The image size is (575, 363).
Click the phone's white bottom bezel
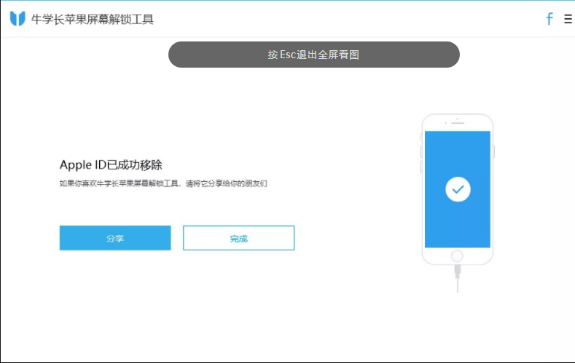[x=437, y=256]
